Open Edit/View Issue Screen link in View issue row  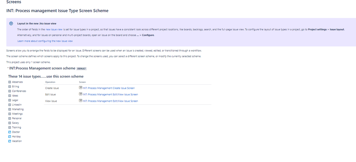pyautogui.click(x=110, y=101)
